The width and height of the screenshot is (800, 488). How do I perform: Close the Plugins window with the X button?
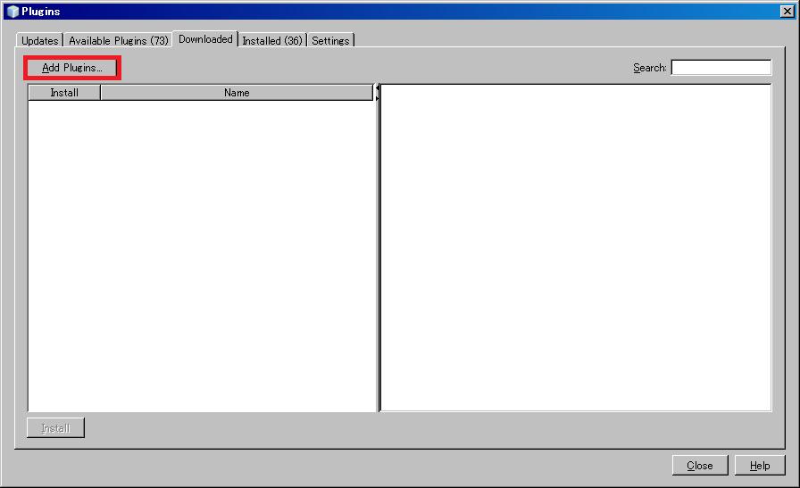[x=787, y=12]
